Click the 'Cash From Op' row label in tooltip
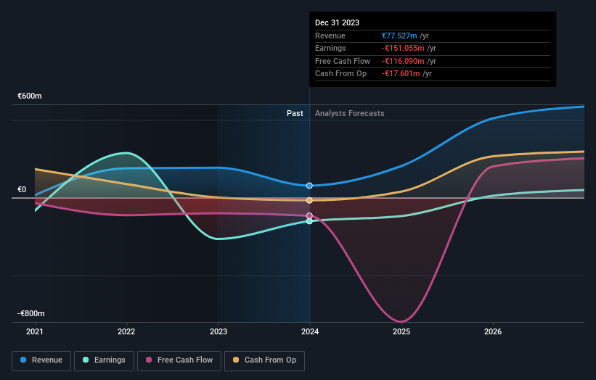 (340, 74)
